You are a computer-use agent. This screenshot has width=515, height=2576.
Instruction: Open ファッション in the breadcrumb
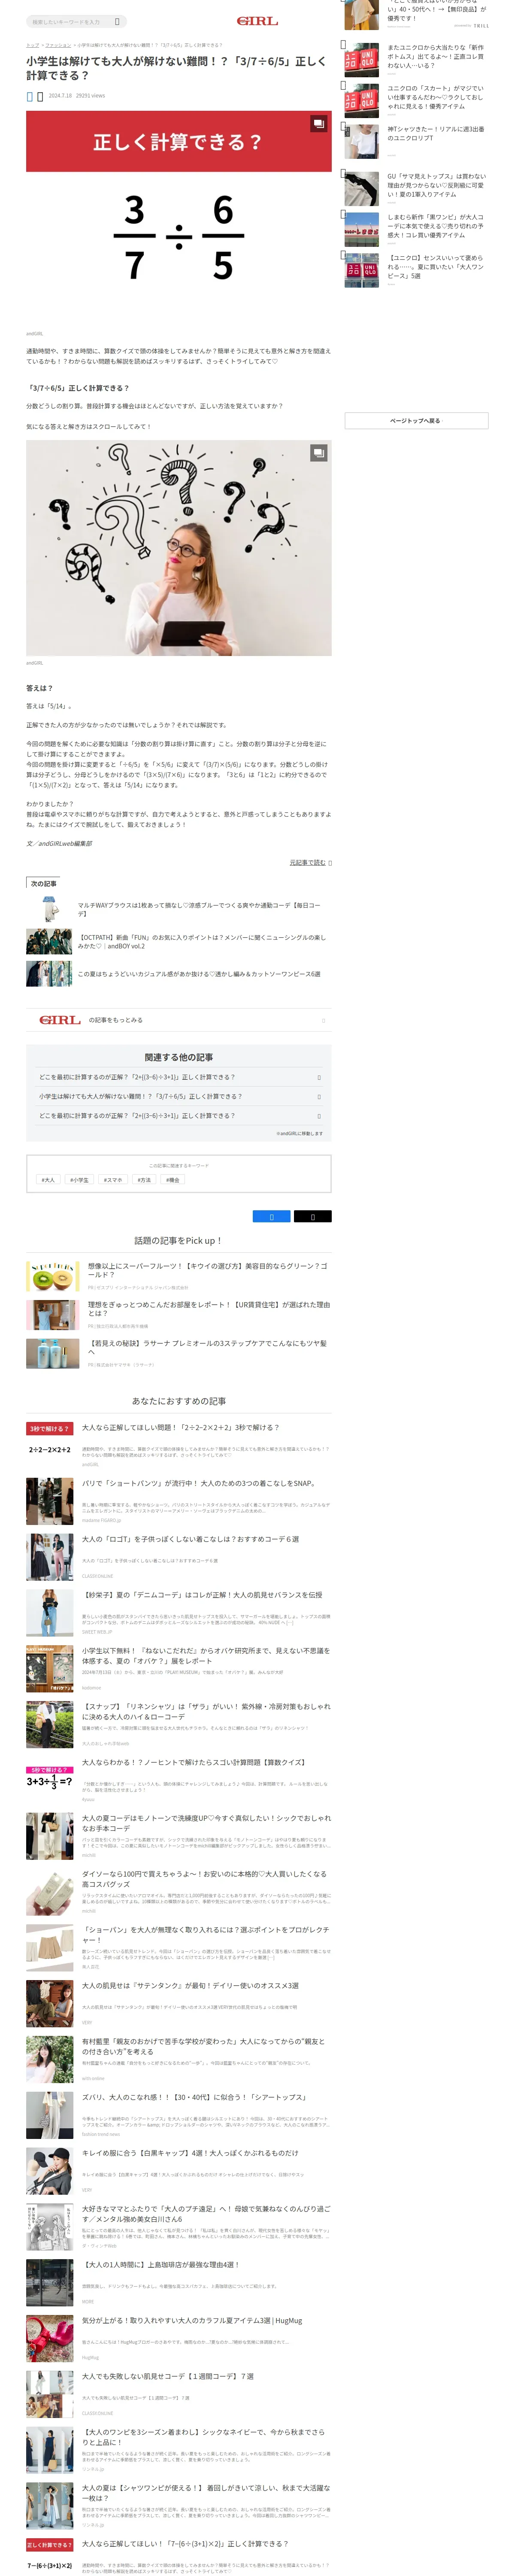pyautogui.click(x=58, y=45)
